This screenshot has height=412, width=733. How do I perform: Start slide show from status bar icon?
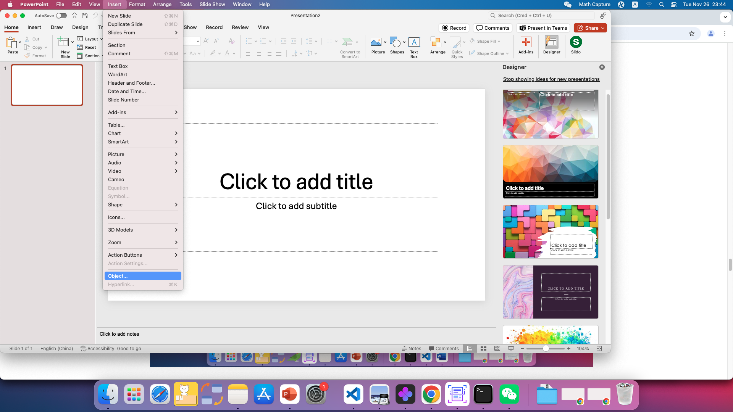click(x=511, y=348)
